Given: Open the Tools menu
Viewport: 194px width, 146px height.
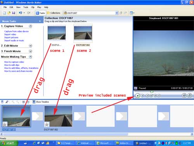Looking at the screenshot, I should (x=26, y=7).
